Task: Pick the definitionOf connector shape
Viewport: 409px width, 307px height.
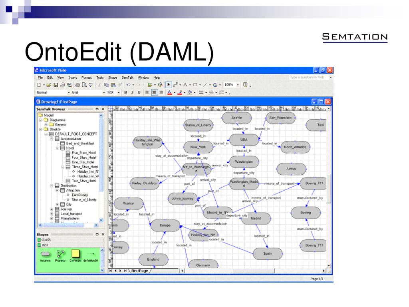Action: pyautogui.click(x=91, y=256)
